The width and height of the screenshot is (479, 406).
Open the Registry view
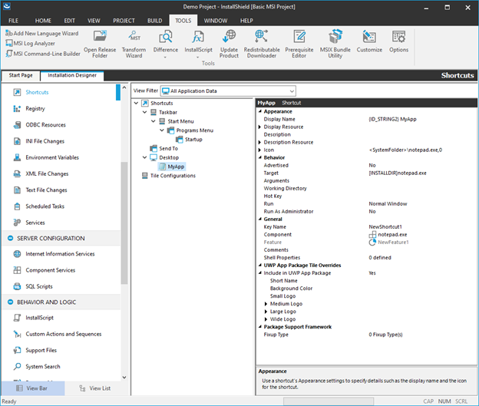[x=35, y=108]
